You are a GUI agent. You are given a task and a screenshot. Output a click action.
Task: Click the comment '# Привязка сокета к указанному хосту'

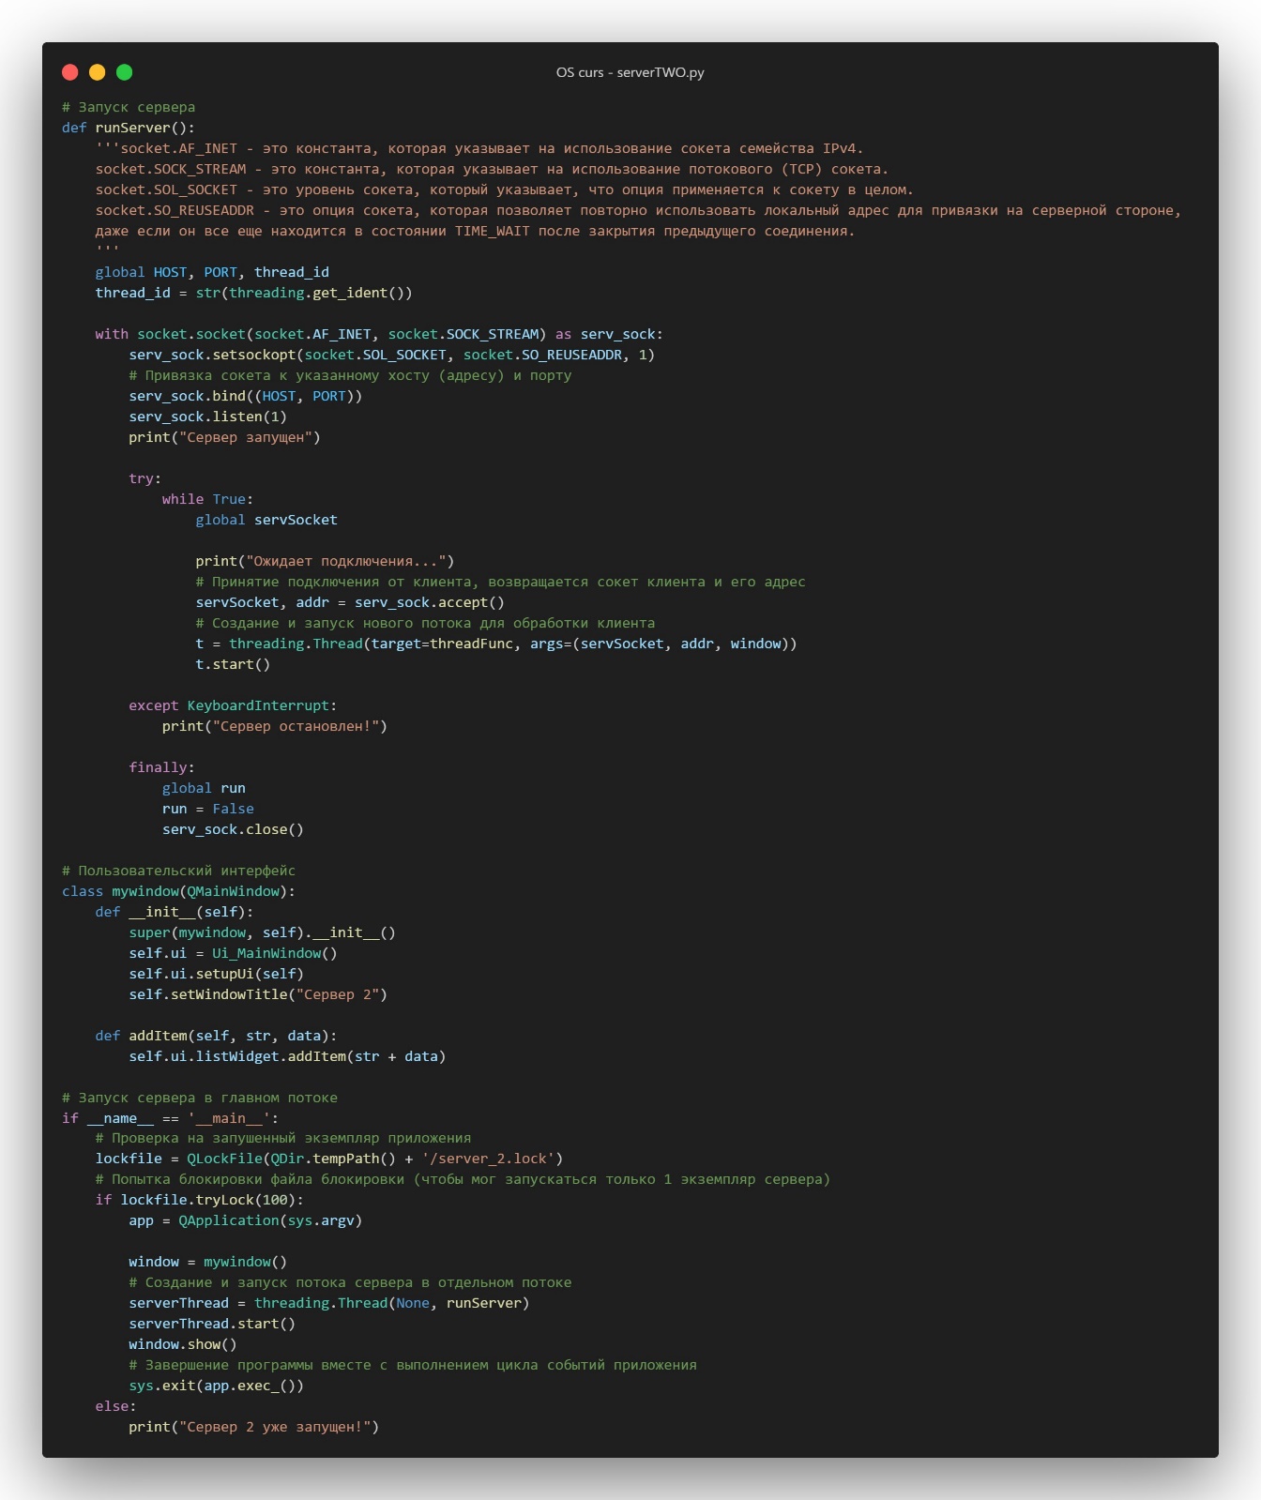click(x=350, y=375)
